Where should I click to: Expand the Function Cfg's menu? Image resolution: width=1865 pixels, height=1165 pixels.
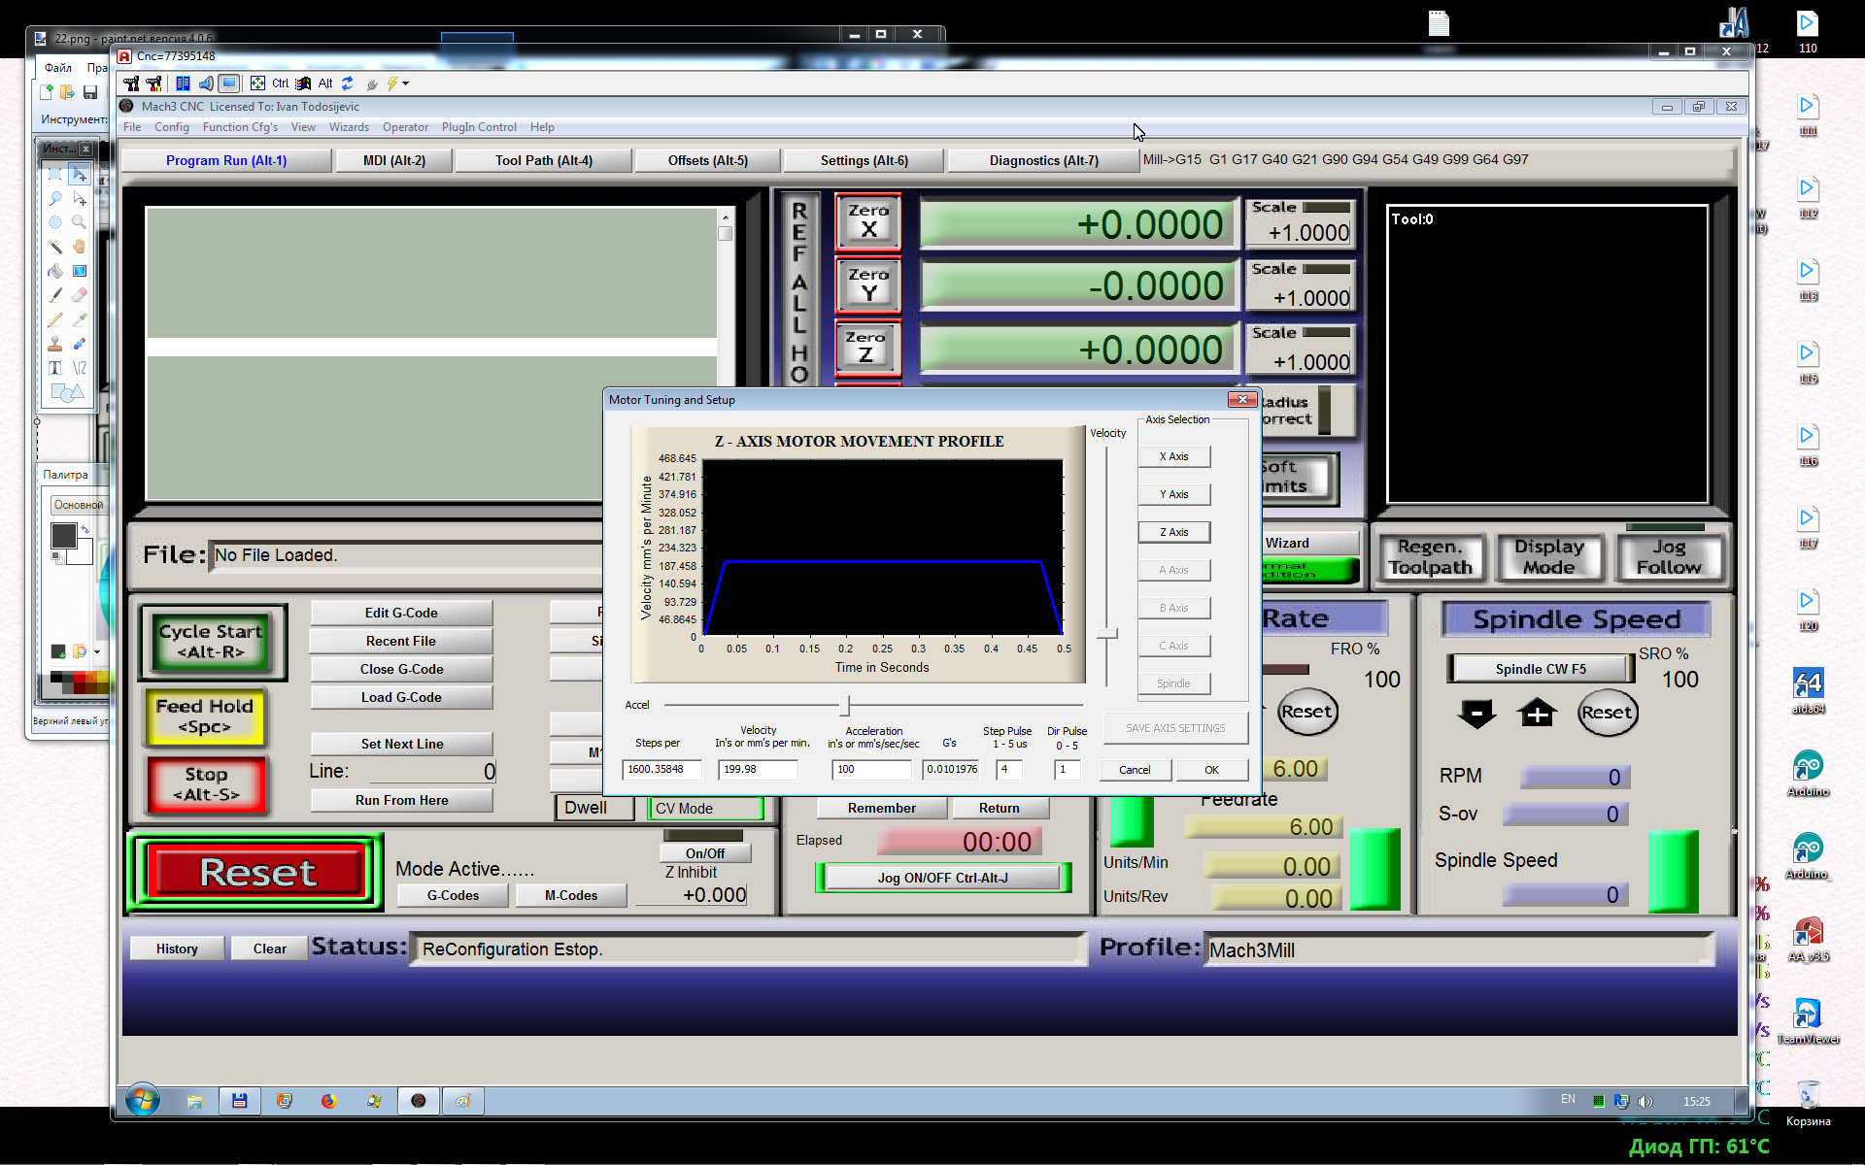coord(240,127)
